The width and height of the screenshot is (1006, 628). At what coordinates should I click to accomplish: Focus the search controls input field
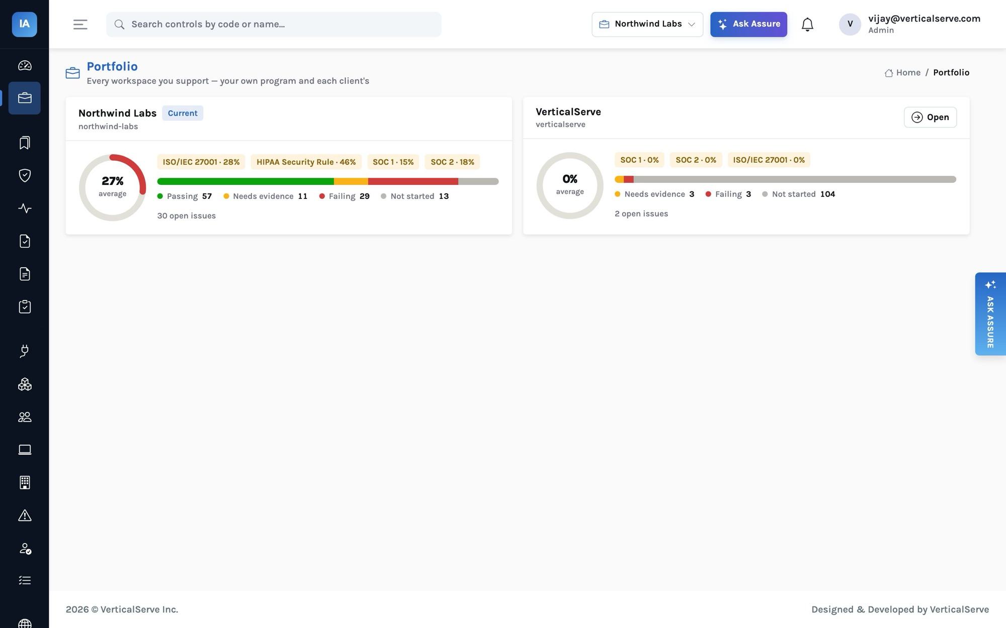(274, 24)
